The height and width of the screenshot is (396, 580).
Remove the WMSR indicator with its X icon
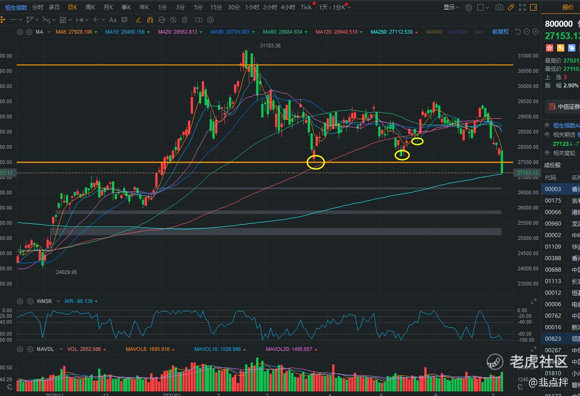coord(29,301)
